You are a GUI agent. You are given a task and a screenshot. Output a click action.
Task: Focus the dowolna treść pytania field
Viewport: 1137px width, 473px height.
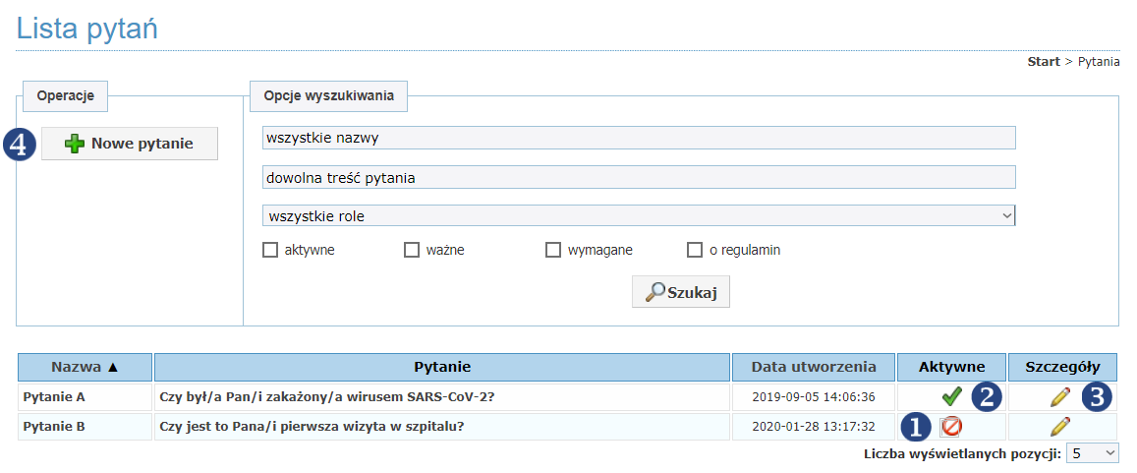point(639,177)
